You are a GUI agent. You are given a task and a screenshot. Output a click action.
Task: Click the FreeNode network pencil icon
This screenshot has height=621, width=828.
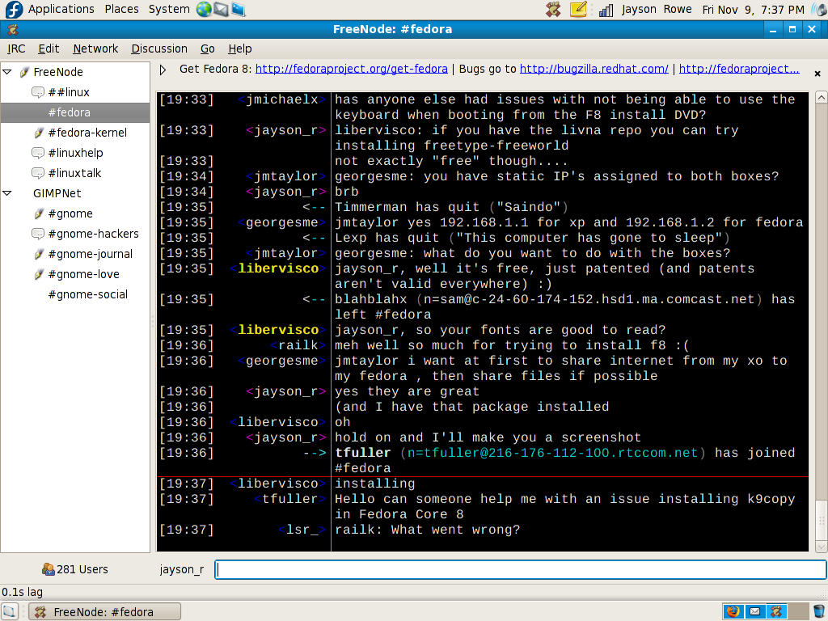(23, 72)
